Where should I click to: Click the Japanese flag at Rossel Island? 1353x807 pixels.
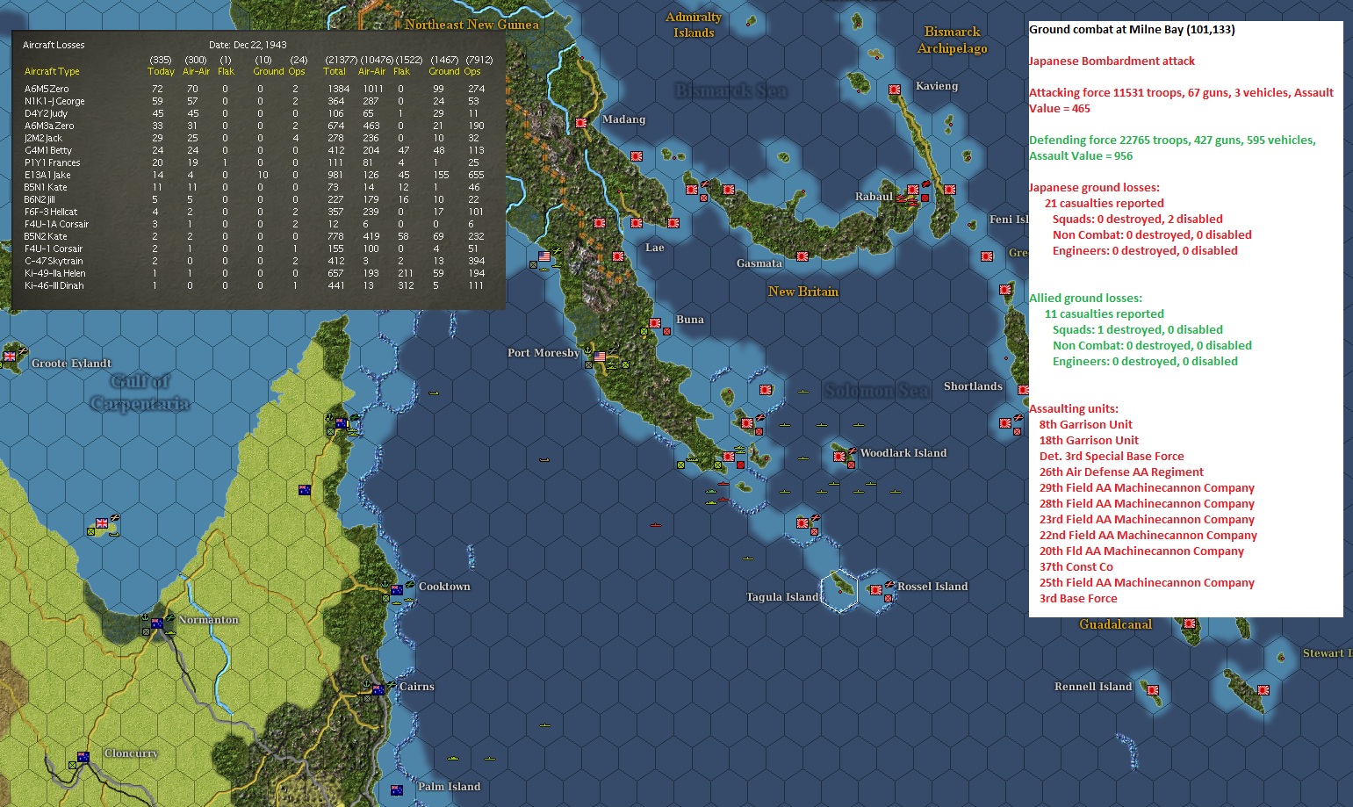point(875,590)
